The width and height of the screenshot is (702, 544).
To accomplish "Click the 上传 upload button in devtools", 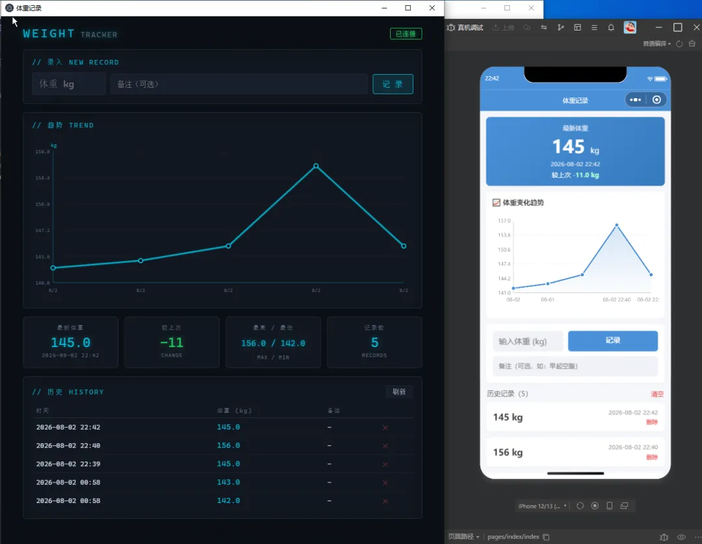I will tap(503, 28).
